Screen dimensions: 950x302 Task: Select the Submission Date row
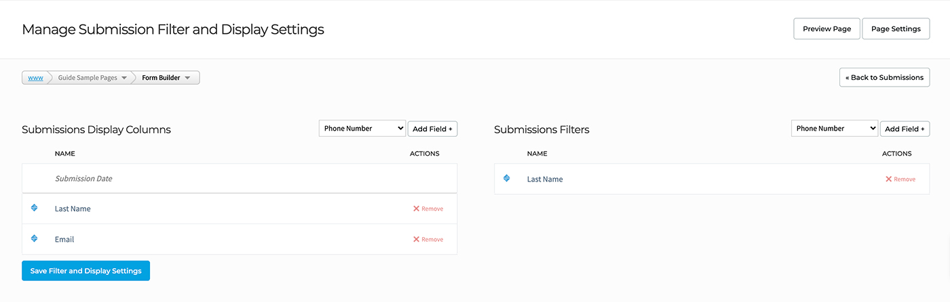pos(83,179)
